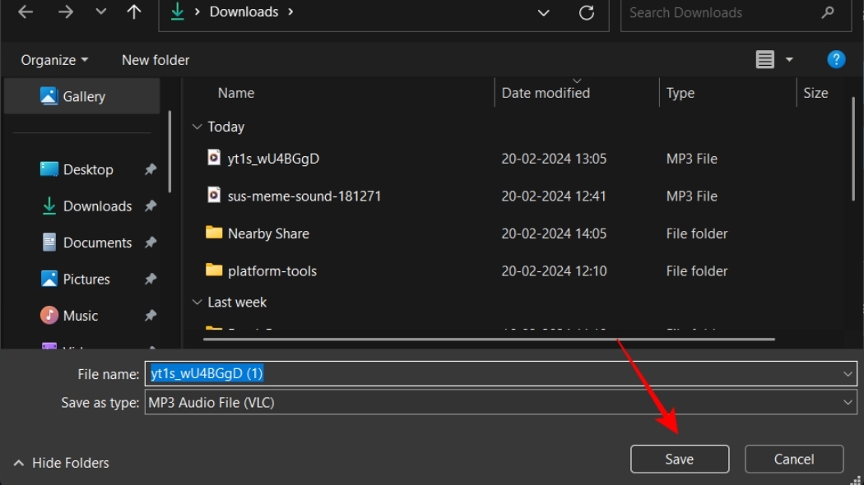864x485 pixels.
Task: Click the File name input field
Action: (x=494, y=374)
